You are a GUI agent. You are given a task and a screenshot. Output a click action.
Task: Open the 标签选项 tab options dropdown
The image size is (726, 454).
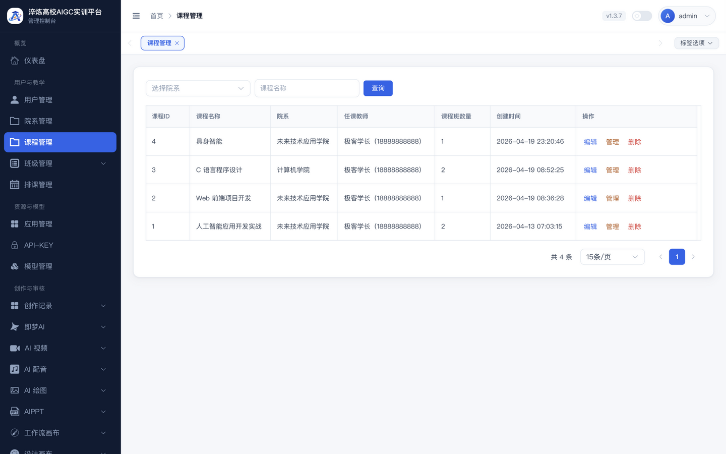click(696, 43)
